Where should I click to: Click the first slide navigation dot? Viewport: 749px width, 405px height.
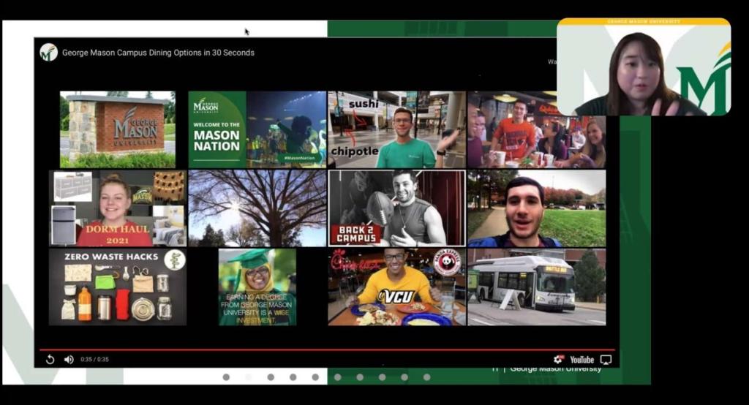tap(226, 377)
